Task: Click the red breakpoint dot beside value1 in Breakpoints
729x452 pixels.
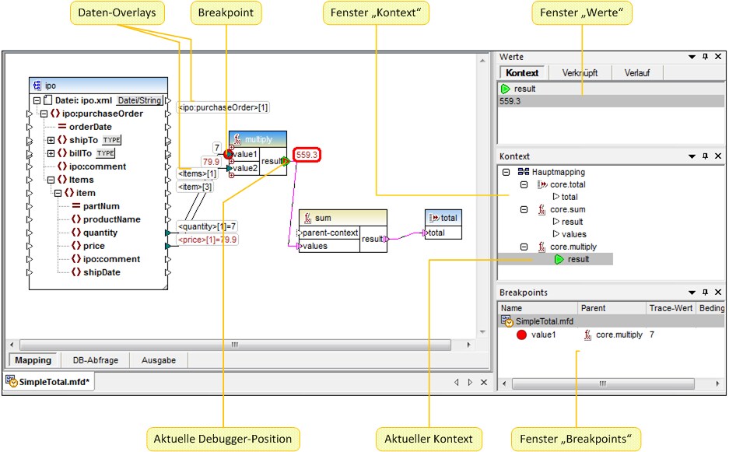Action: click(x=522, y=335)
